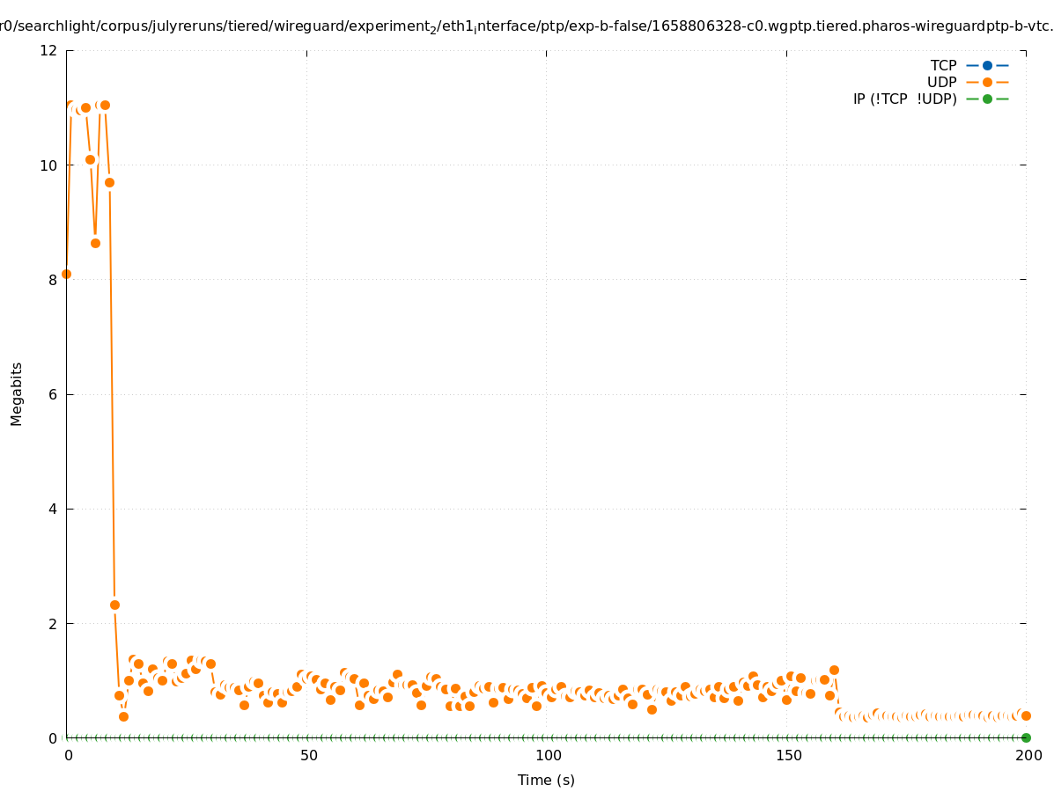Viewport: 1054px width, 792px height.
Task: Toggle the IP (!TCP !UDP) legend label
Action: [x=904, y=99]
